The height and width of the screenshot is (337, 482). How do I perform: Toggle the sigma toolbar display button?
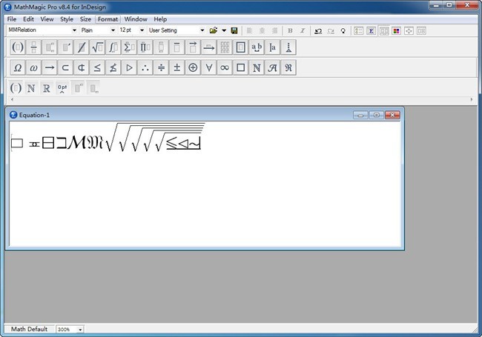tap(371, 30)
